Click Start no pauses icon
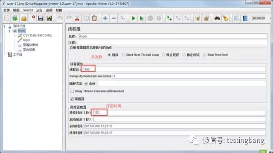The height and width of the screenshot is (153, 273). tap(142, 18)
